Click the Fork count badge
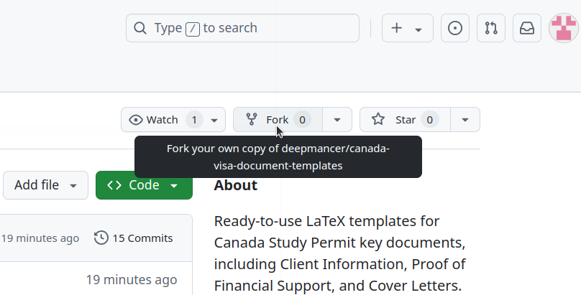 click(302, 120)
